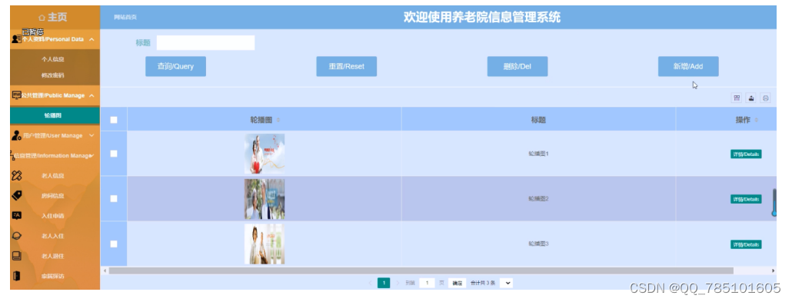Select the 轮播图 menu item
This screenshot has width=792, height=302.
[55, 115]
